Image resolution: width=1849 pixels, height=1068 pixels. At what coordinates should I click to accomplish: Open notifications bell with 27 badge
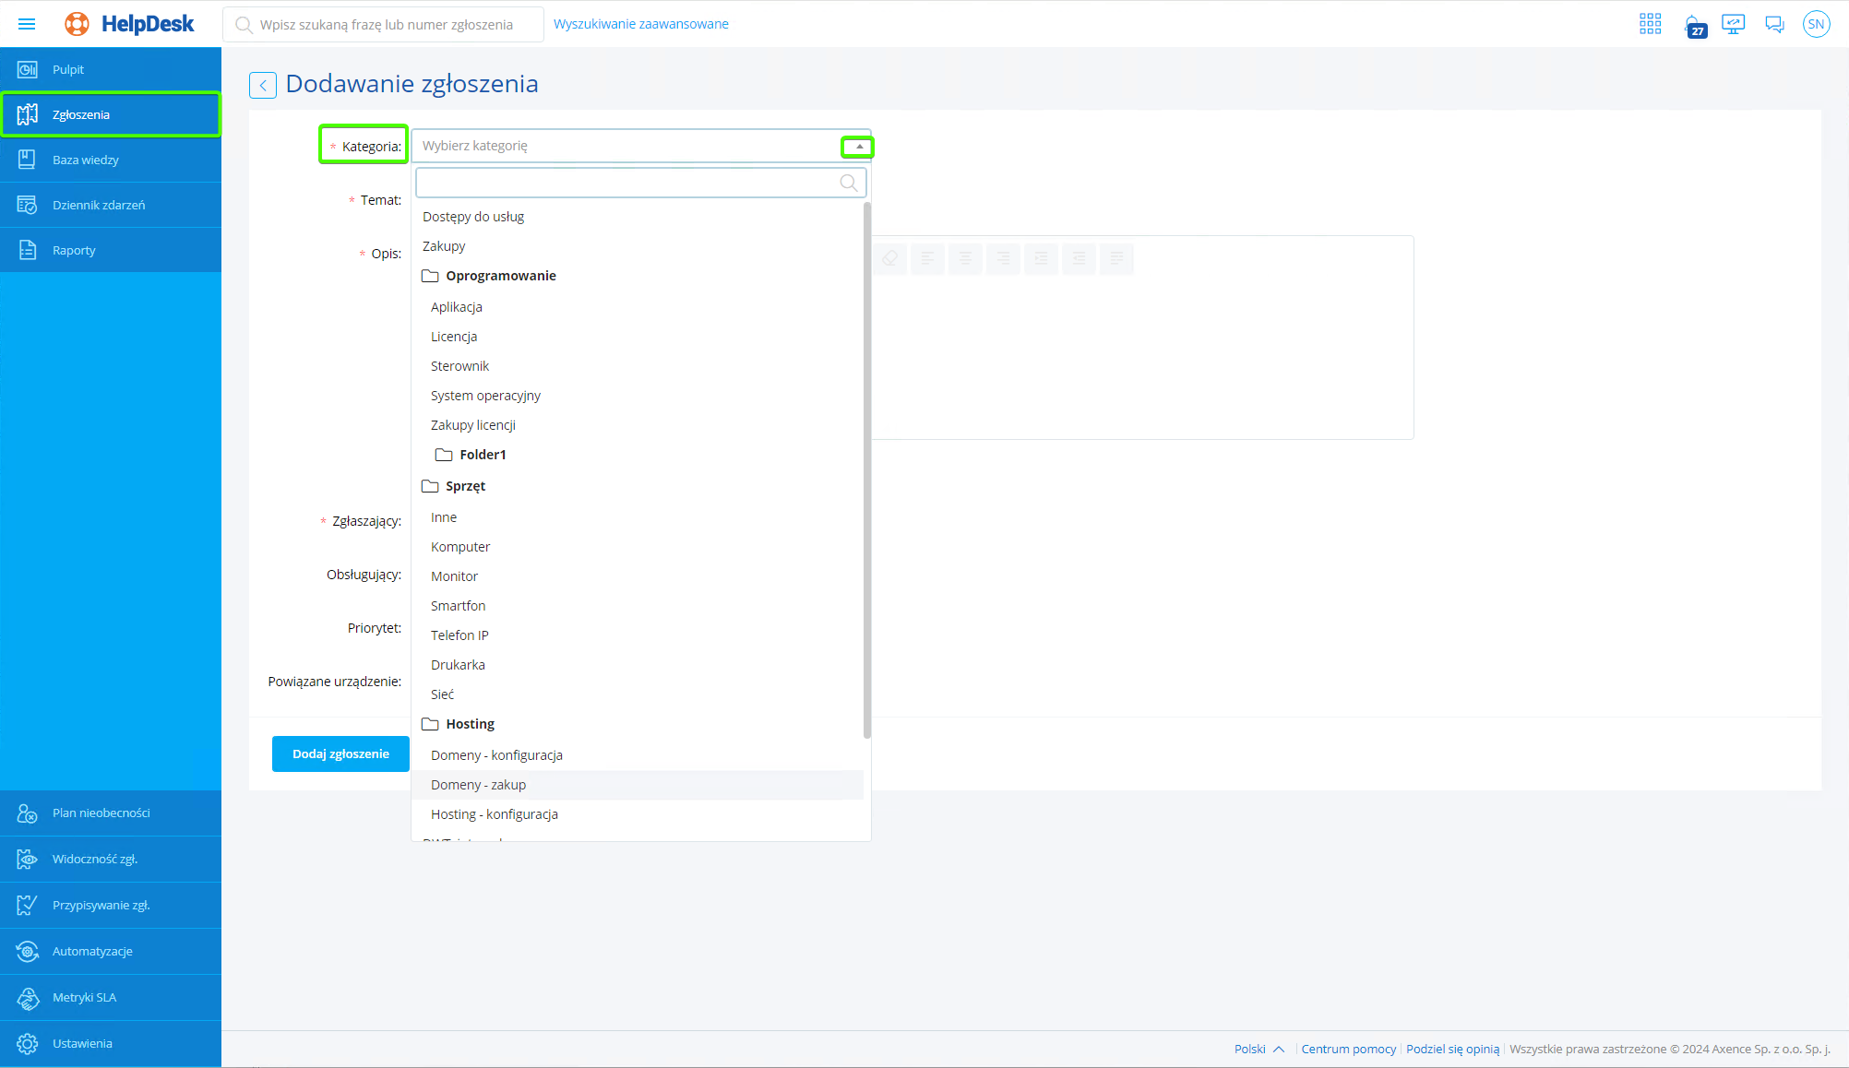pos(1693,25)
